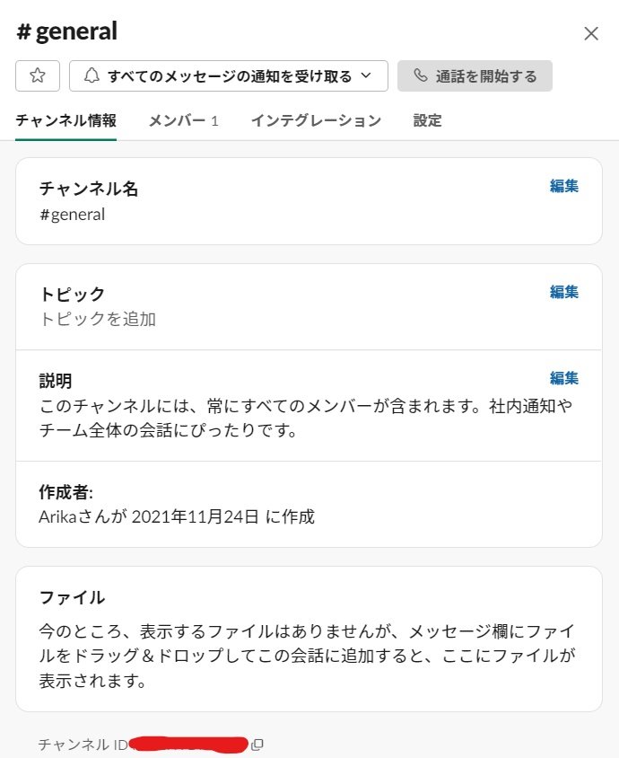Screen dimensions: 619x758
Task: Edit the channel name
Action: [x=564, y=186]
